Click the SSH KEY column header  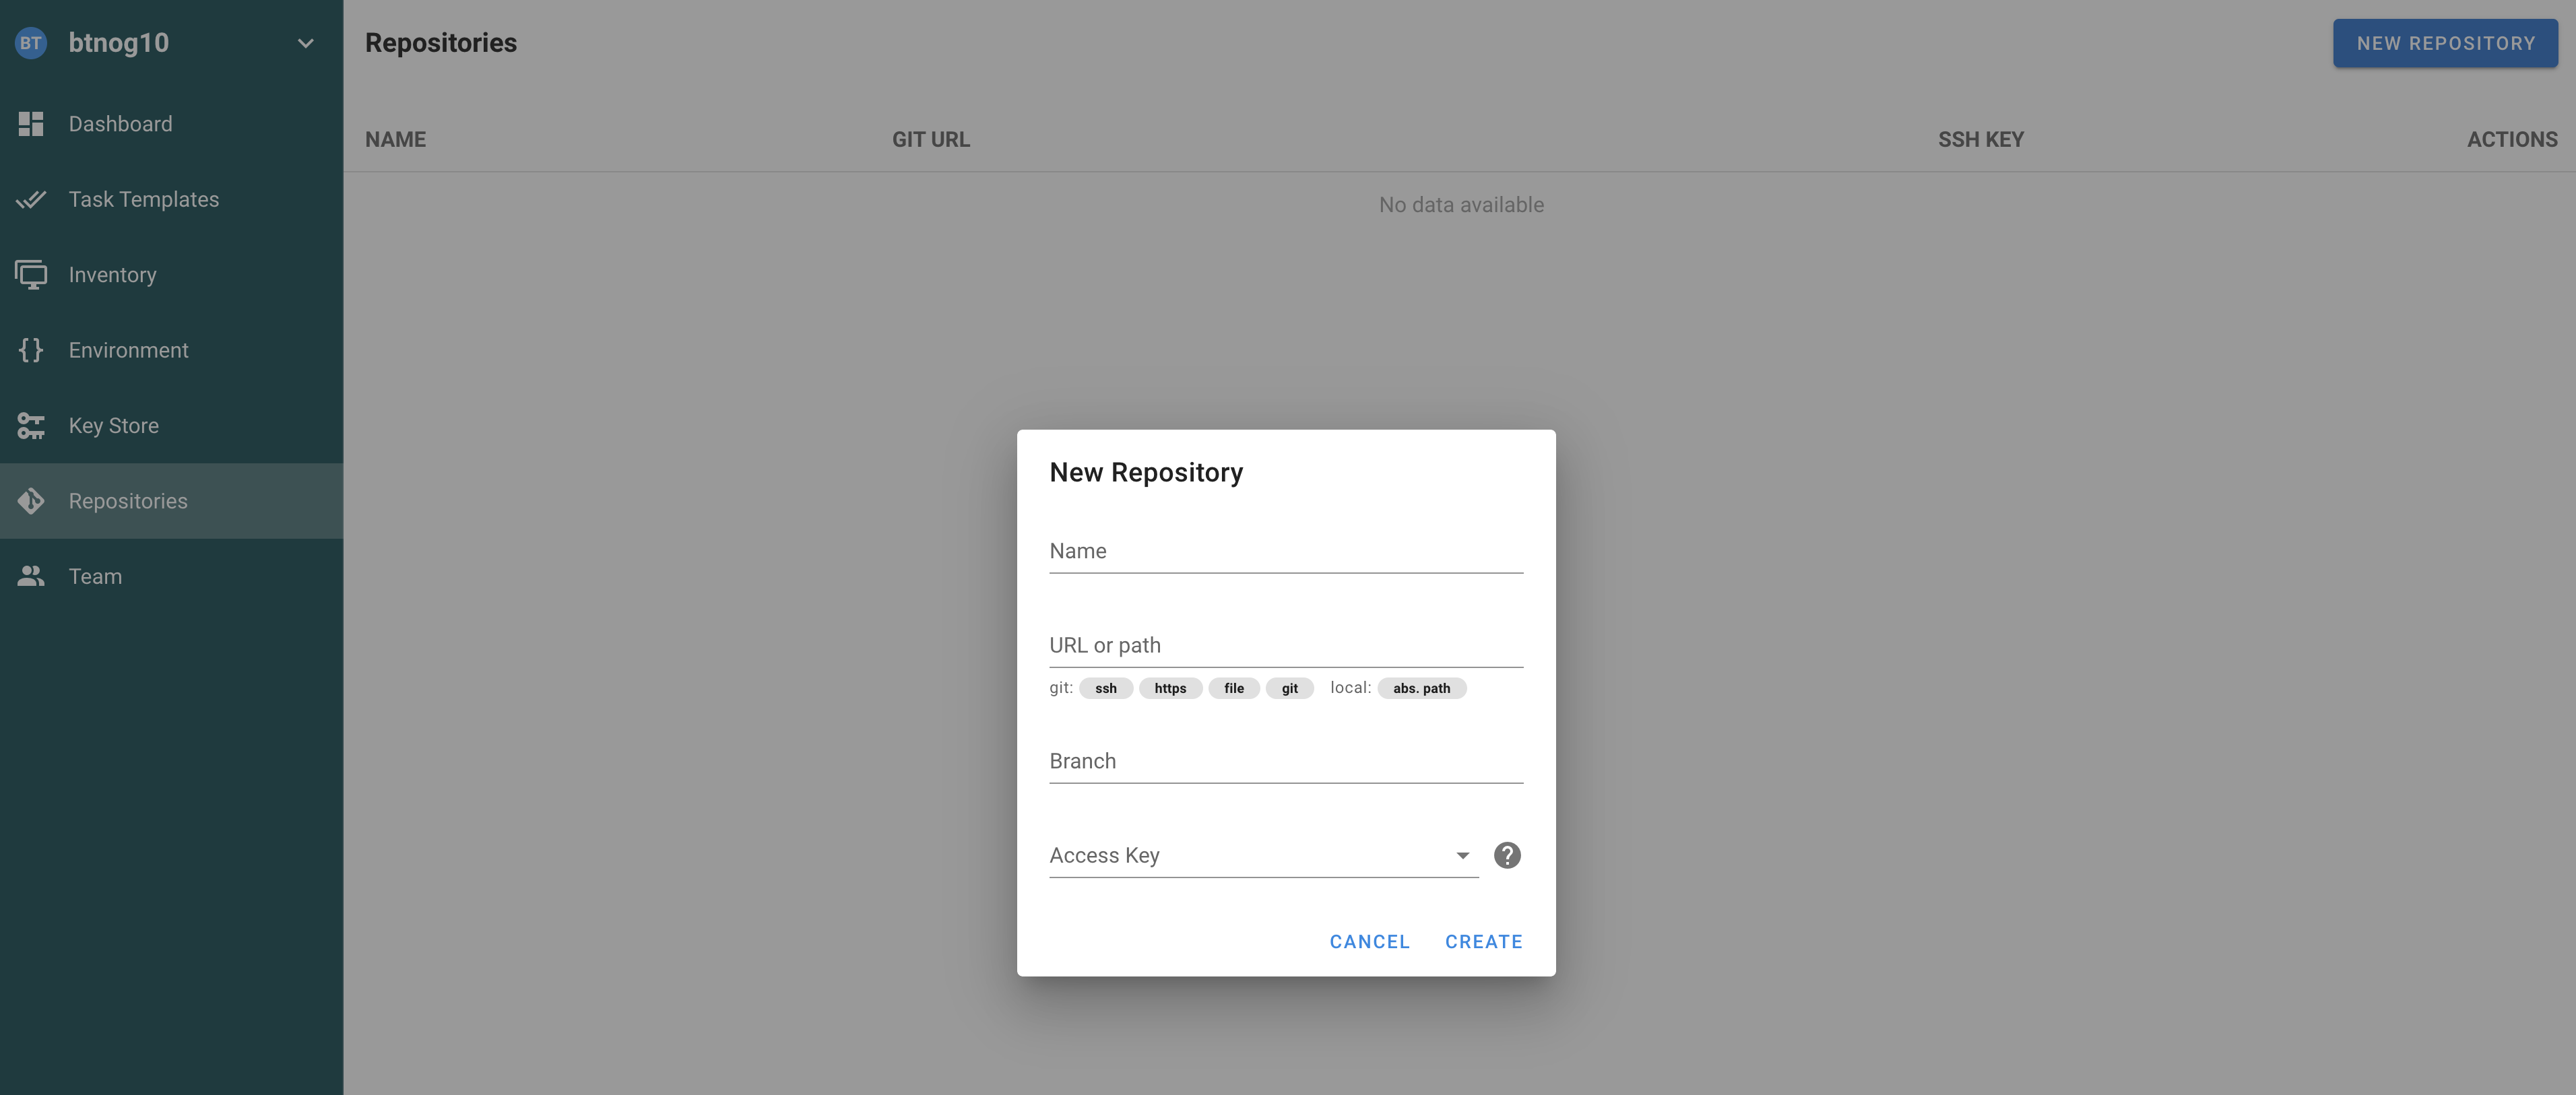1980,140
